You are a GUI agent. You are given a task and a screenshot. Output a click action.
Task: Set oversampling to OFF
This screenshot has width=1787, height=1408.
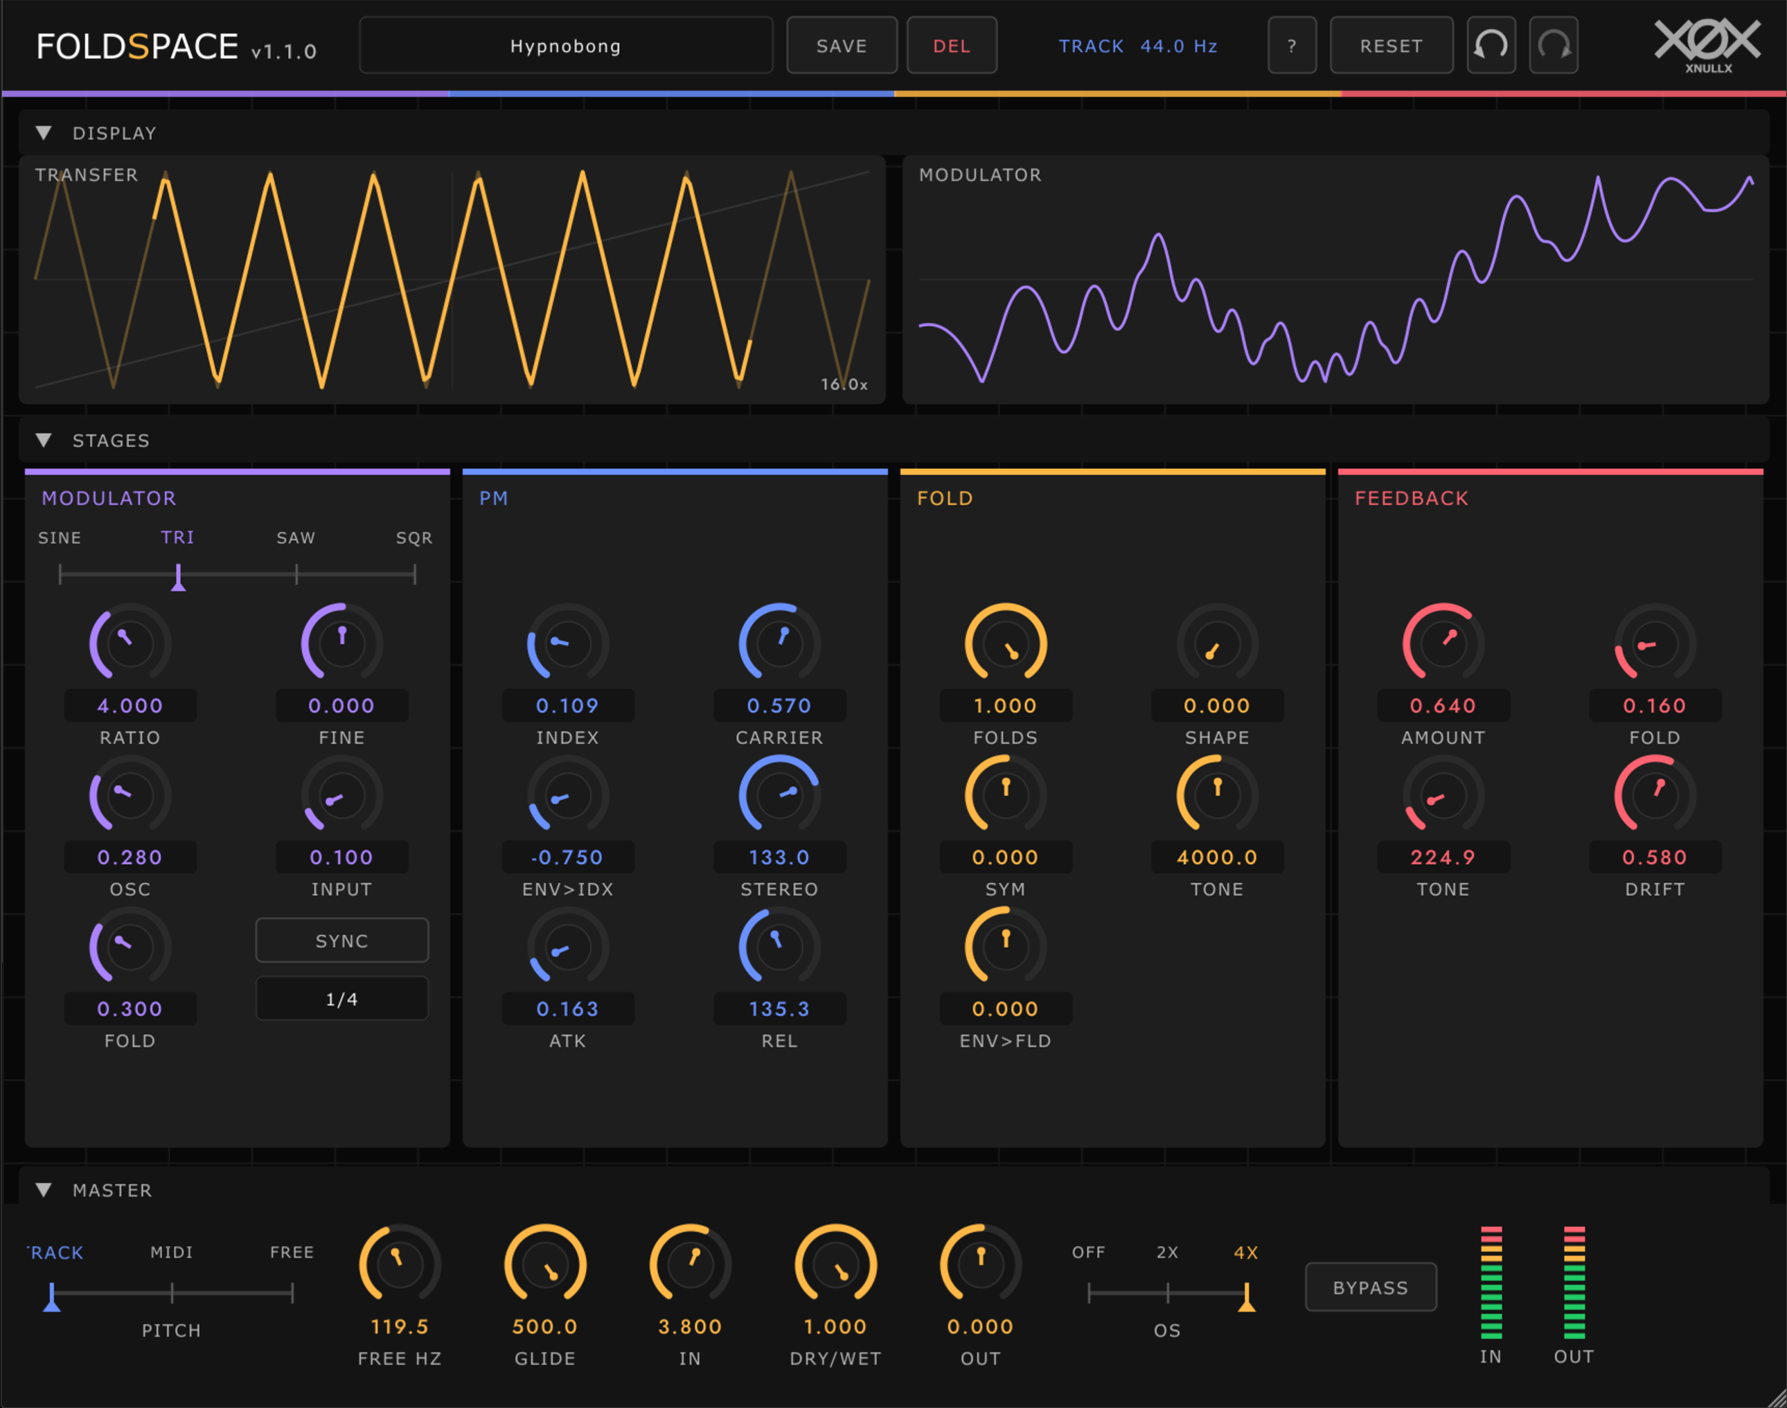click(1088, 1252)
